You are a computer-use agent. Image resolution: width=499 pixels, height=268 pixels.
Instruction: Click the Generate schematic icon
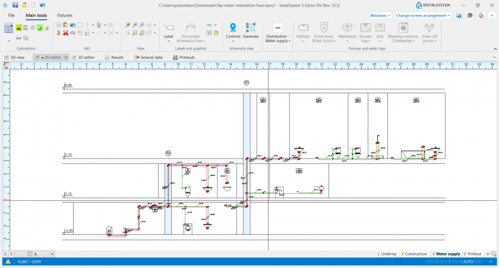click(x=251, y=30)
